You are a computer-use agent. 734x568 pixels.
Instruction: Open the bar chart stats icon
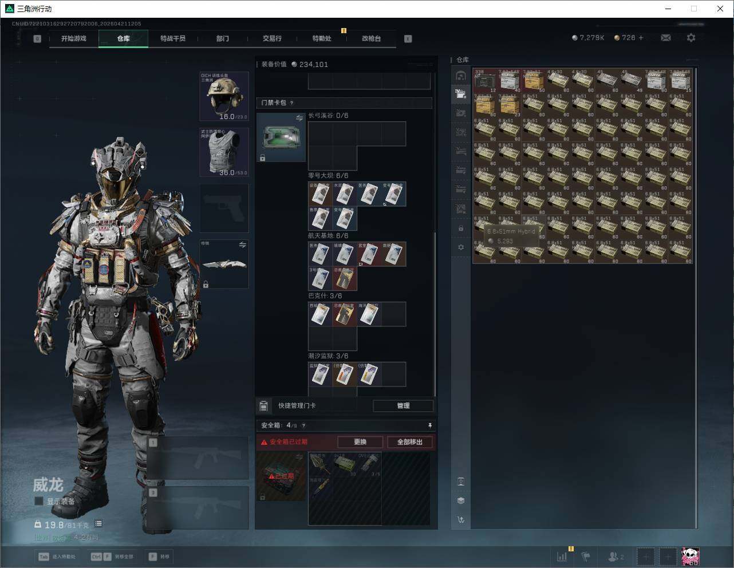(562, 557)
